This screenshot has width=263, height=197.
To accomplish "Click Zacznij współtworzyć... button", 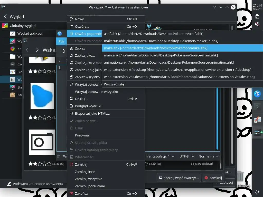I will tap(179, 178).
